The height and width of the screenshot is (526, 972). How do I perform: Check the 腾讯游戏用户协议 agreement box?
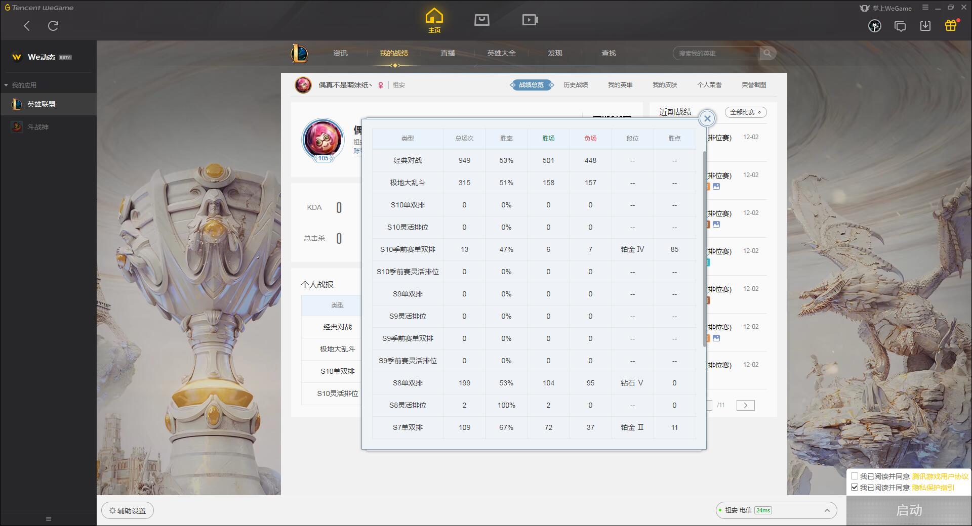pyautogui.click(x=855, y=476)
